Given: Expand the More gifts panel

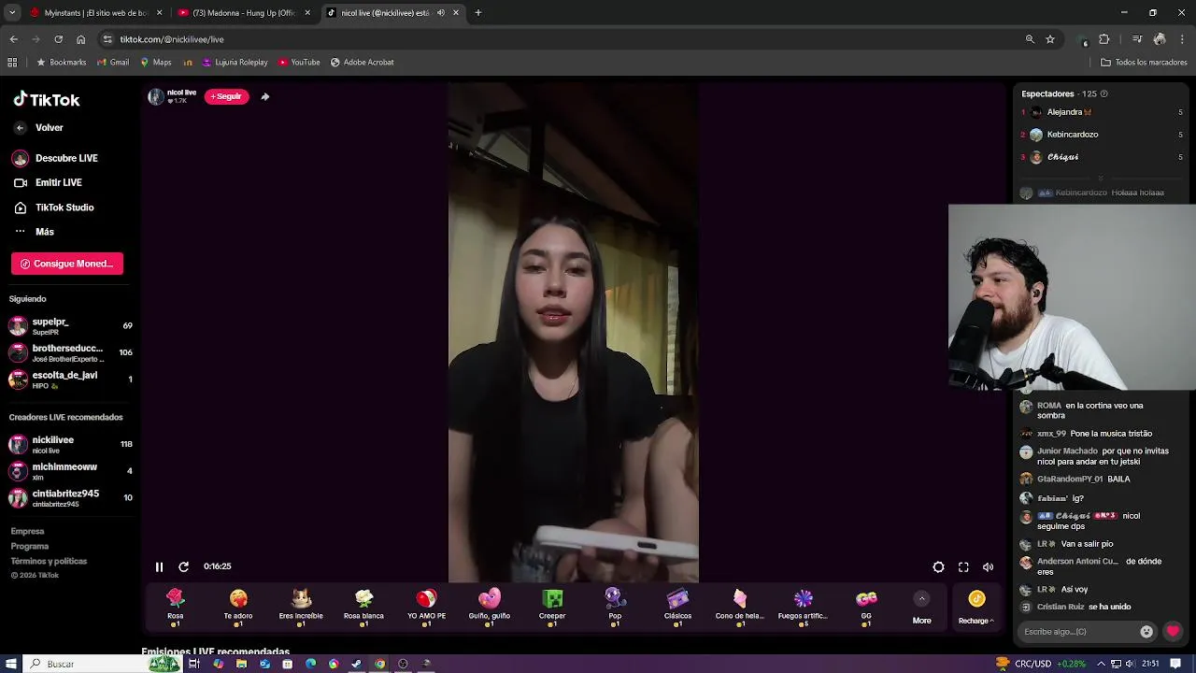Looking at the screenshot, I should (x=921, y=608).
